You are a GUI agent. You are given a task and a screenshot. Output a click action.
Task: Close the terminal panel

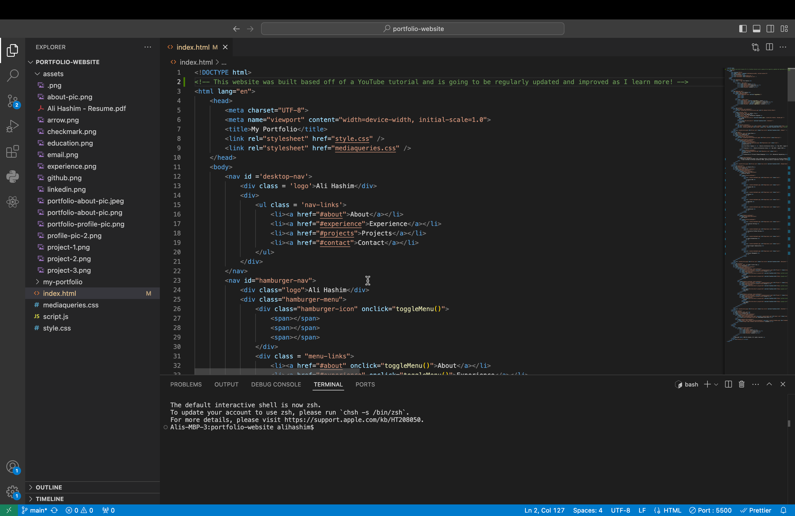tap(783, 384)
